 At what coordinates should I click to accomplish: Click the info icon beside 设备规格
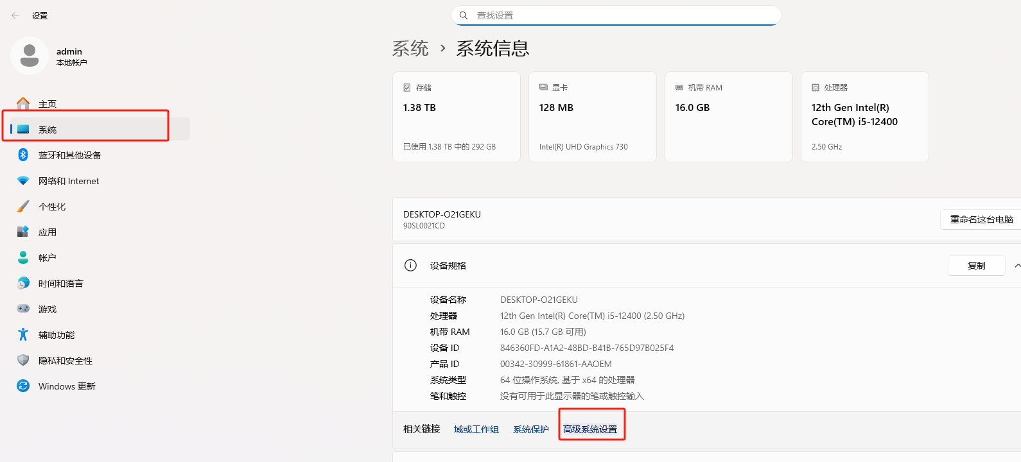pyautogui.click(x=410, y=266)
